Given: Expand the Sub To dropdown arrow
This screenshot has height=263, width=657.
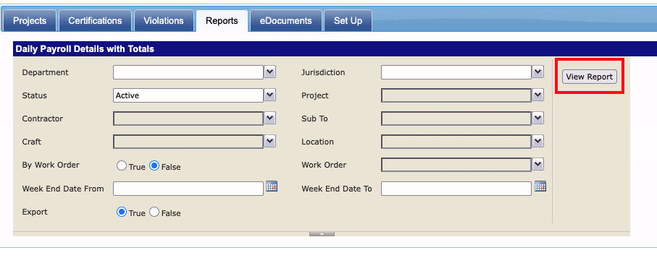Looking at the screenshot, I should click(538, 118).
